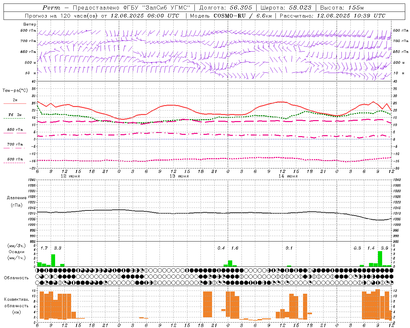Click the solid red line sample under "2м"

click(x=15, y=103)
